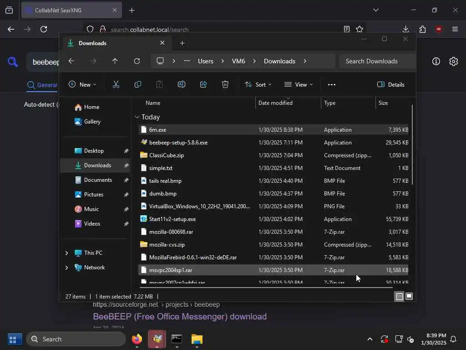Click the Cut scissors icon in Explorer toolbar
This screenshot has width=466, height=350.
[x=116, y=84]
